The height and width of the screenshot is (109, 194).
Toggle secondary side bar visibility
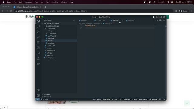pos(161,17)
